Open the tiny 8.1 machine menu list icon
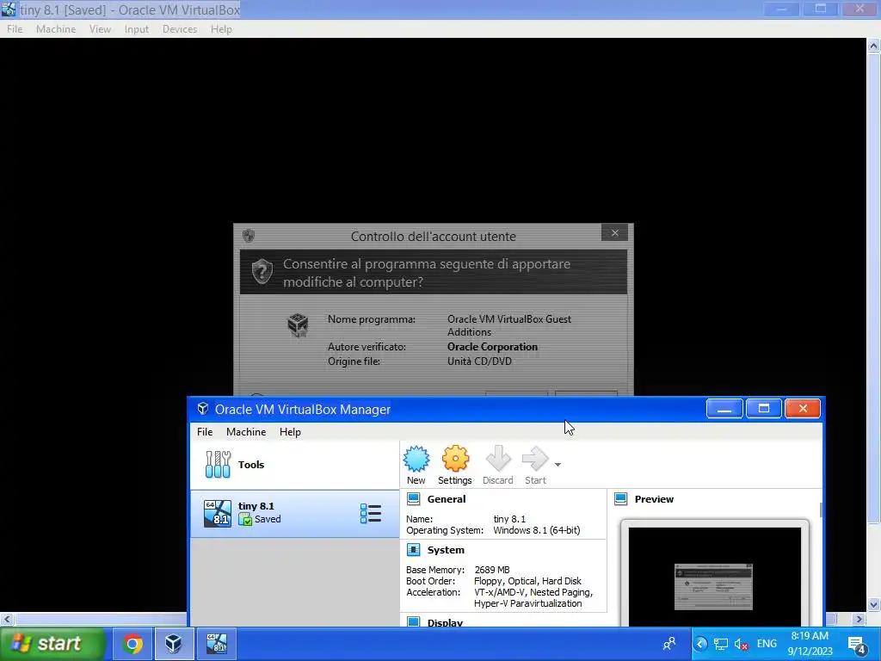The image size is (881, 661). click(371, 513)
